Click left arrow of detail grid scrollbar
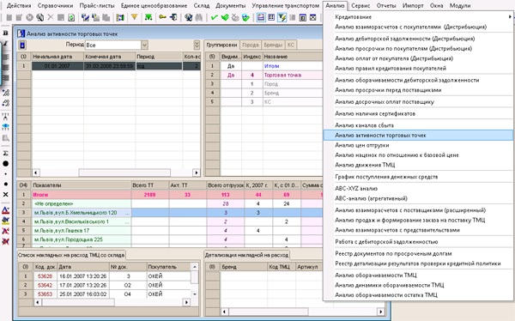 click(x=225, y=312)
